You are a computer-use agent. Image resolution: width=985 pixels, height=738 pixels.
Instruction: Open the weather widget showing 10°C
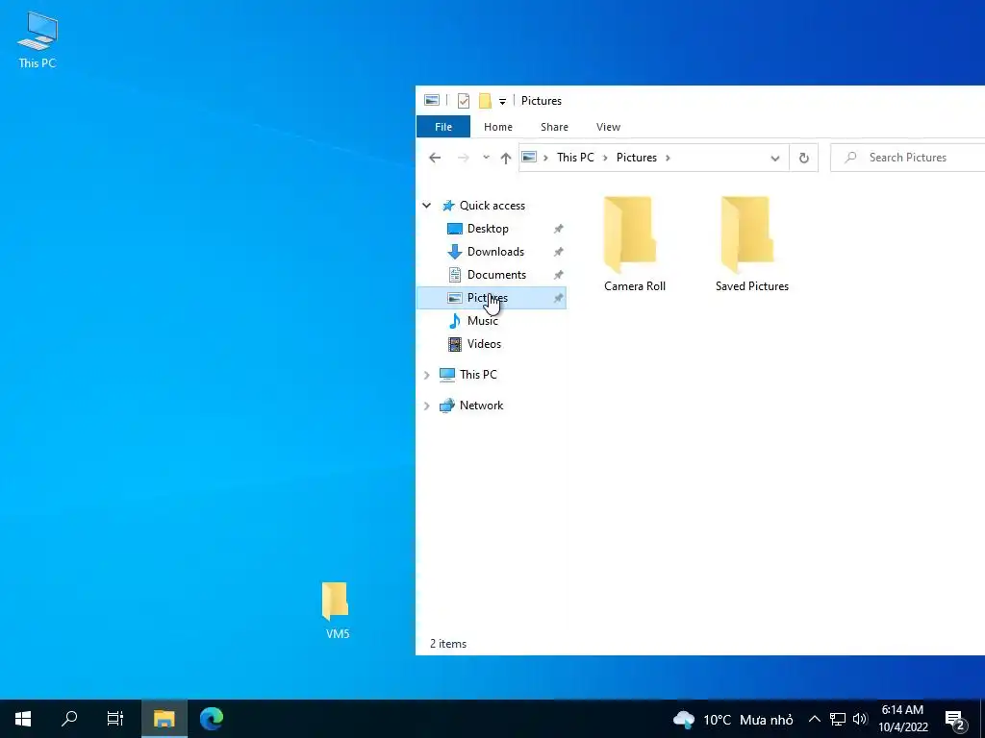click(732, 719)
